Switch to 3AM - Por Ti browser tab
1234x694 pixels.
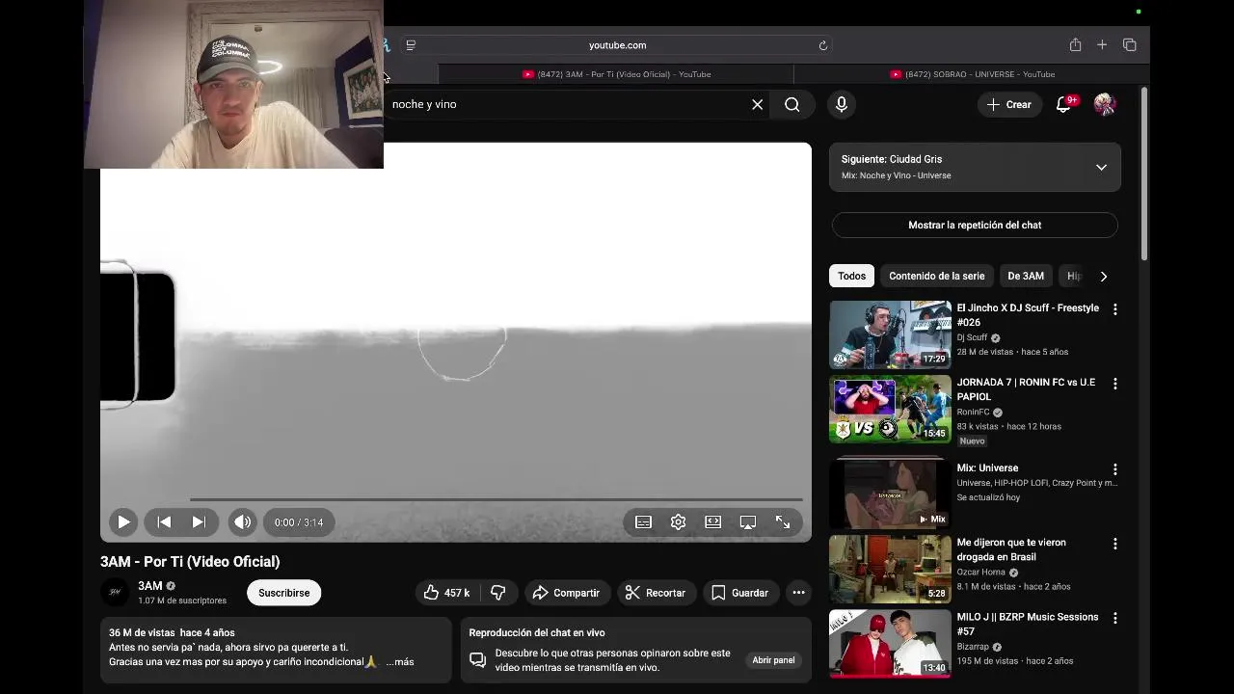click(x=616, y=74)
